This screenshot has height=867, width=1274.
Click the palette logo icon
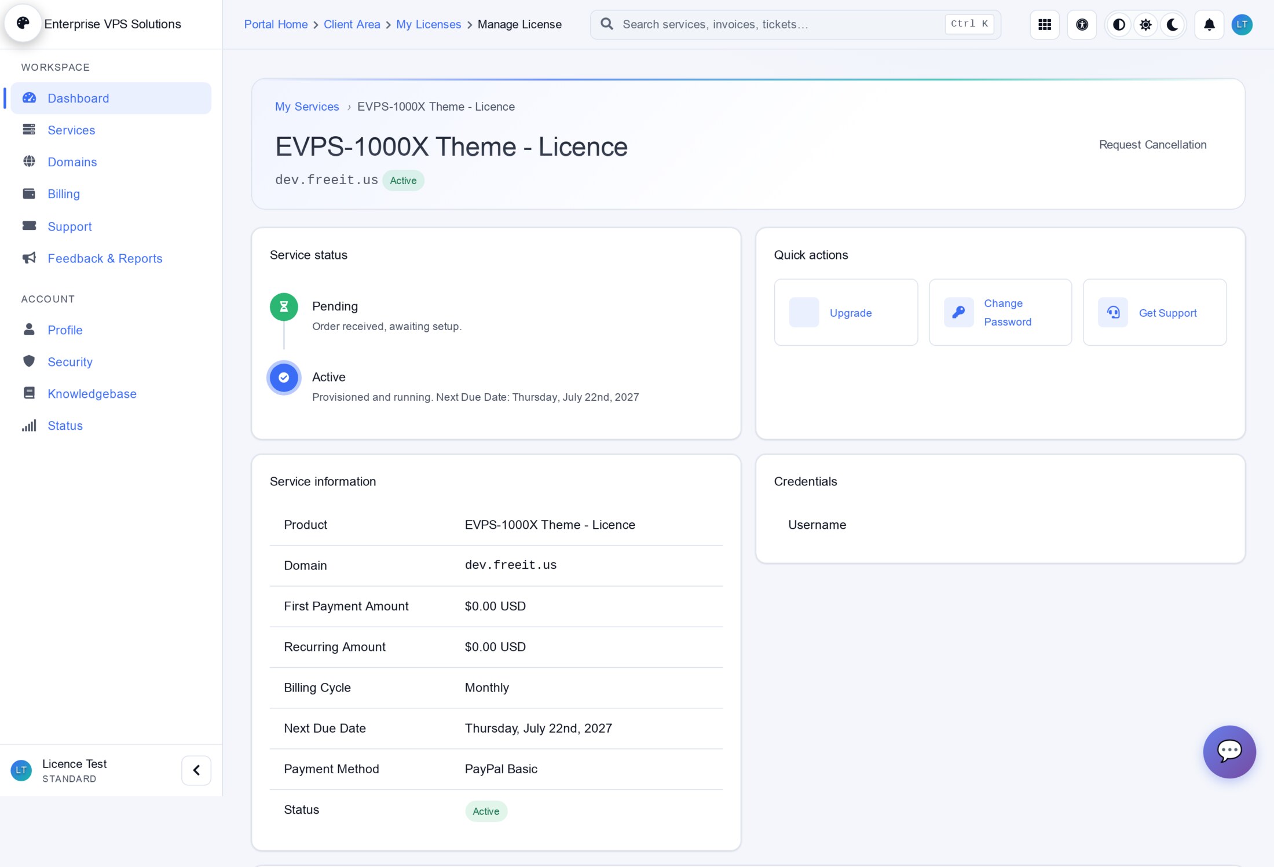[x=23, y=23]
